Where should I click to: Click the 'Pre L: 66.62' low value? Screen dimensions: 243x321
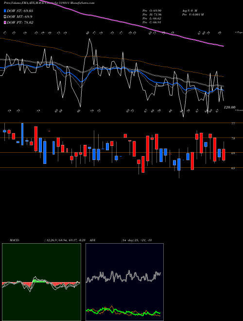pos(152,18)
